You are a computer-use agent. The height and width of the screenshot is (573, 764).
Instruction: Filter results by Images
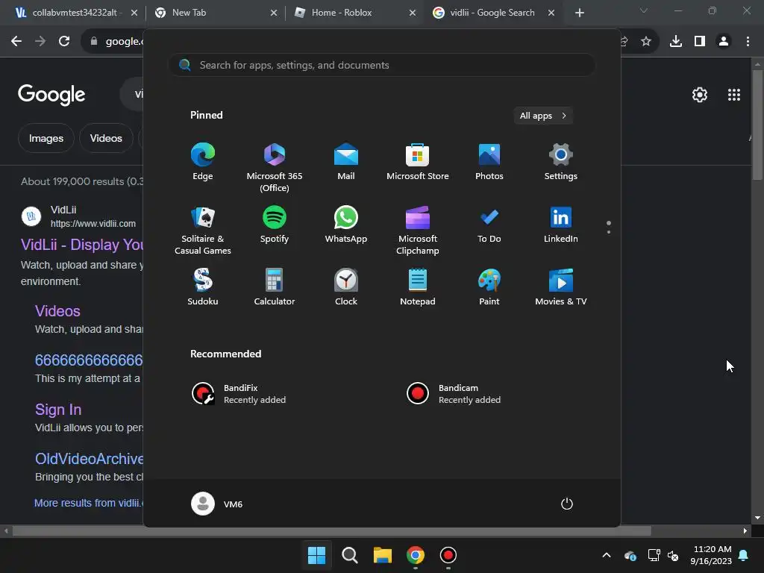click(46, 138)
